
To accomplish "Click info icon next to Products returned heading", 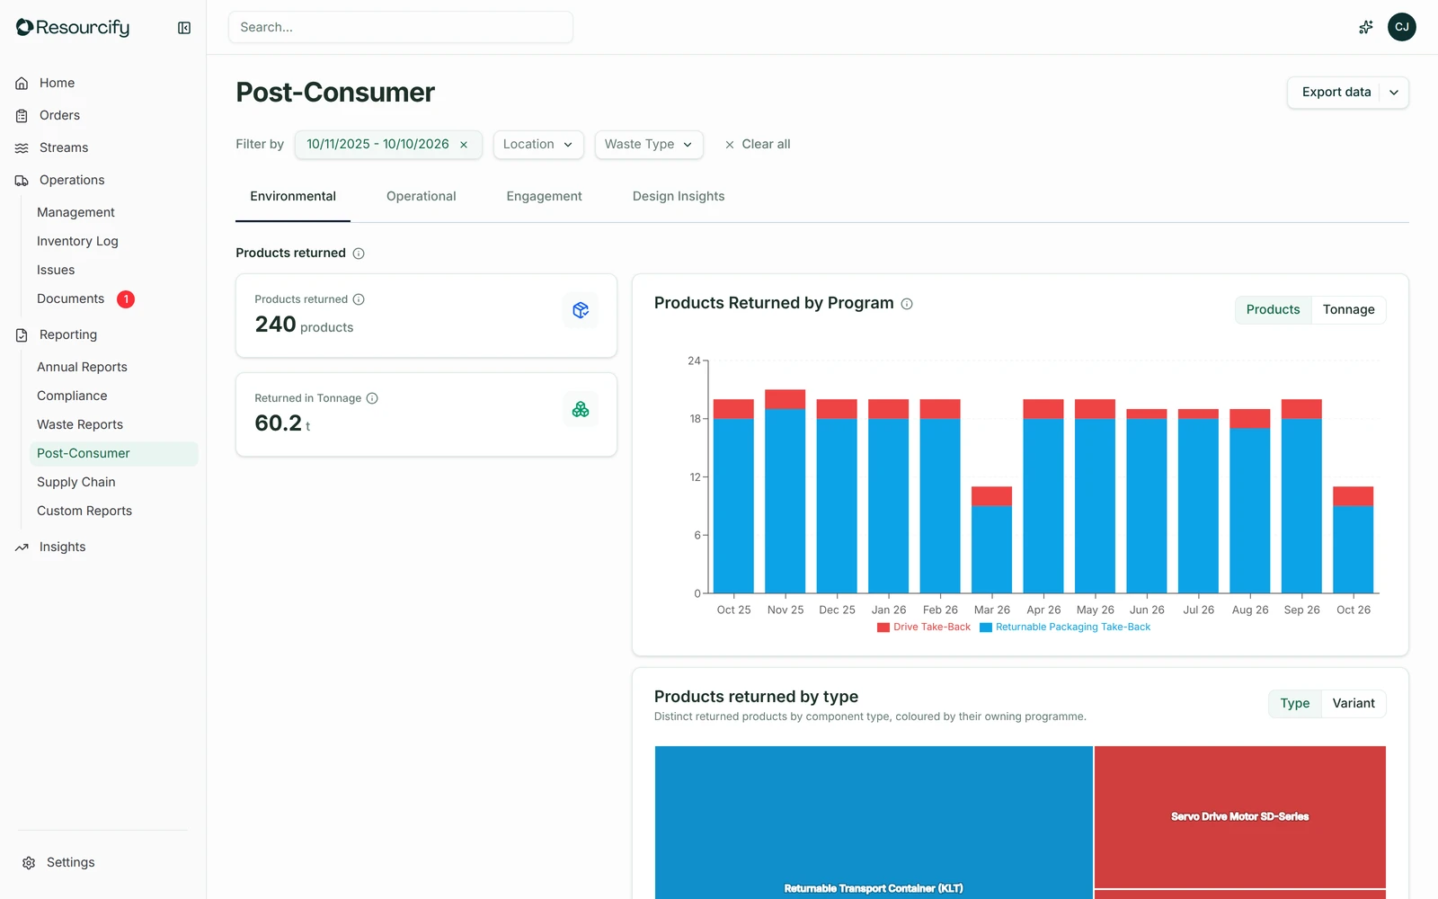I will tap(359, 254).
